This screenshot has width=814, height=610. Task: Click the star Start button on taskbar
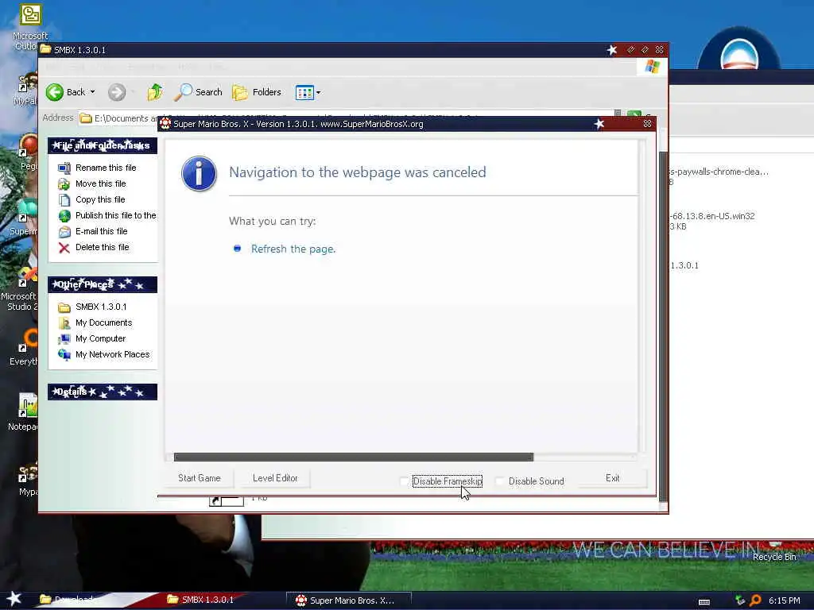(x=14, y=599)
